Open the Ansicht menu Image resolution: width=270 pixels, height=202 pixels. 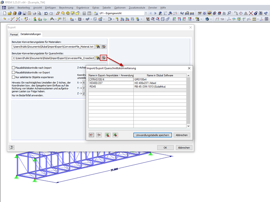coord(38,7)
